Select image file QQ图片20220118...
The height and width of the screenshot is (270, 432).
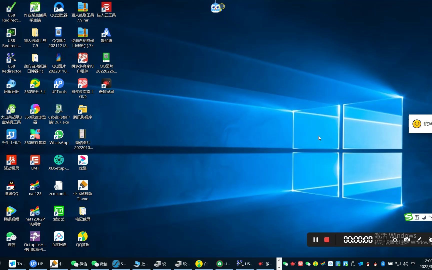59,63
